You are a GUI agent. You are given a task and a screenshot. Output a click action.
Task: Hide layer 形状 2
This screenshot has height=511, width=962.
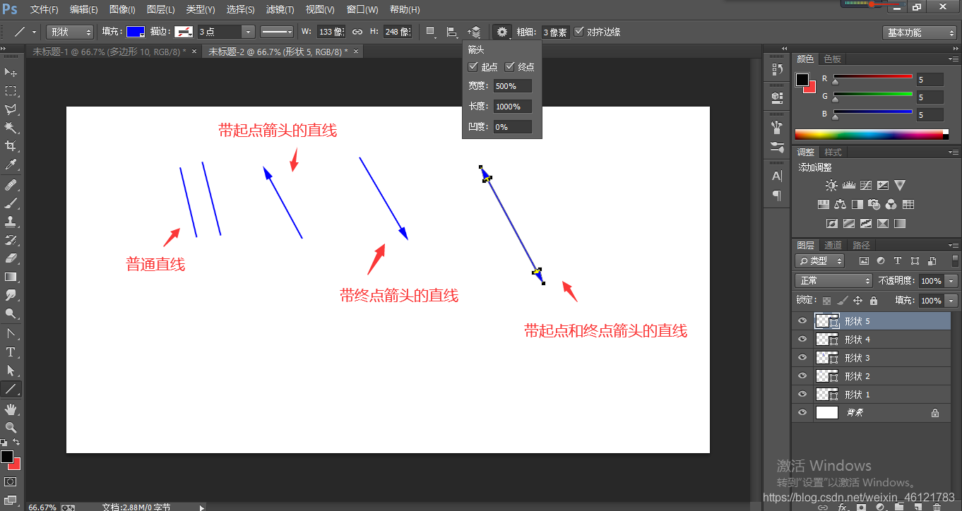[802, 376]
